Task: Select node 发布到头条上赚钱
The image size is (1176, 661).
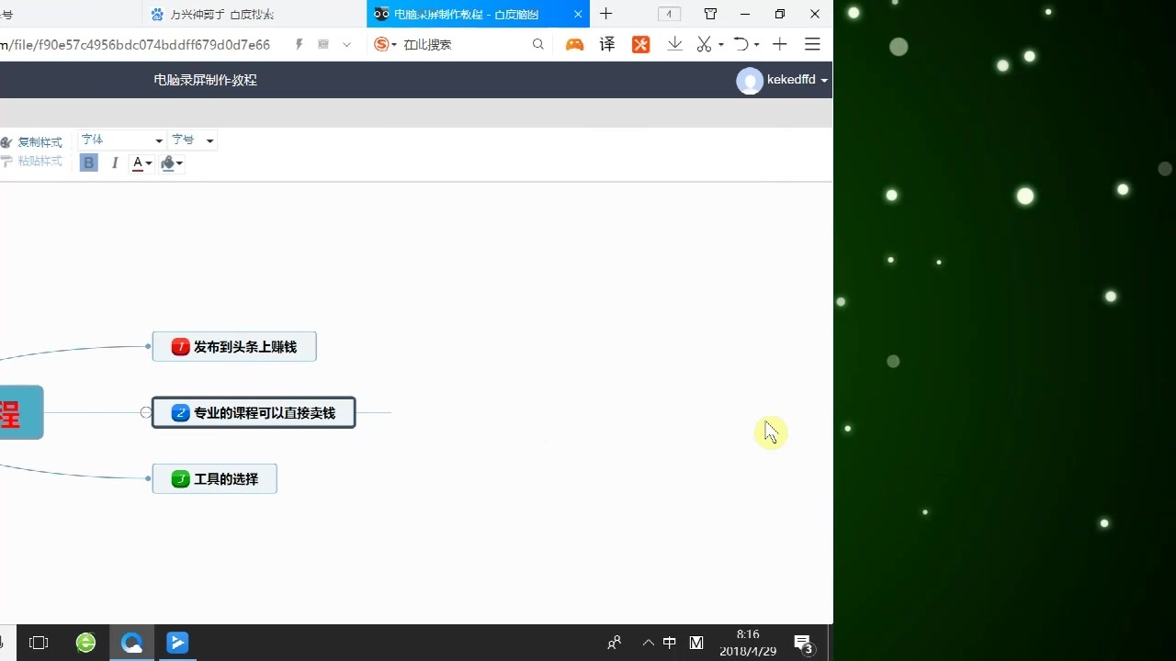Action: (234, 347)
